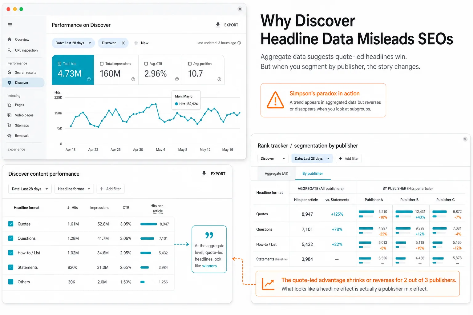Viewport: 473px width, 315px height.
Task: Click the plus icon in content performance Add filter
Action: click(102, 189)
